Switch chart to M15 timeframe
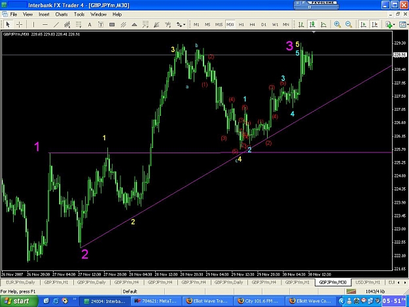This screenshot has width=409, height=307. tap(219, 24)
